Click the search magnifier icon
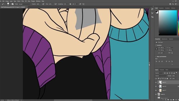The width and height of the screenshot is (179, 101). (173, 4)
